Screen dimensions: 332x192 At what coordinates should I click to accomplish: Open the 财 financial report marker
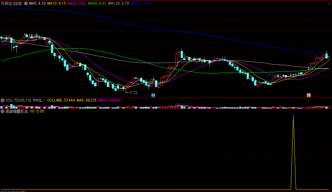click(x=153, y=95)
